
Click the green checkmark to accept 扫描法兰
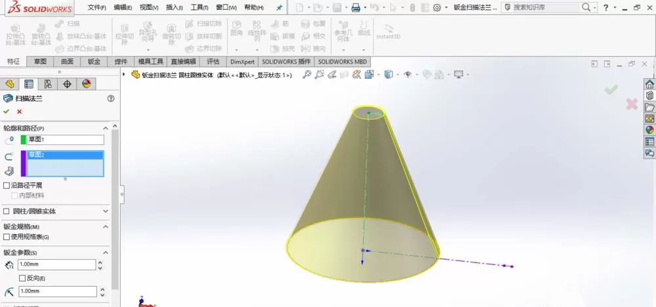tap(6, 112)
